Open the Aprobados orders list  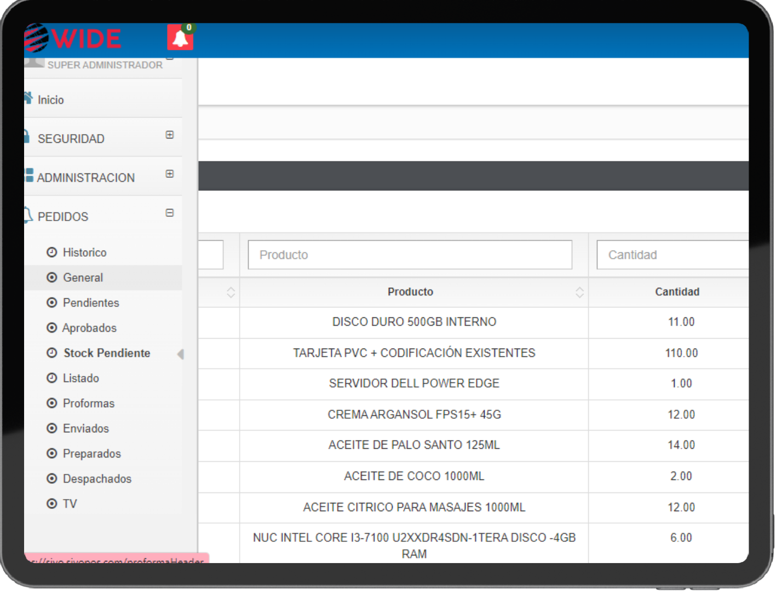pos(89,328)
